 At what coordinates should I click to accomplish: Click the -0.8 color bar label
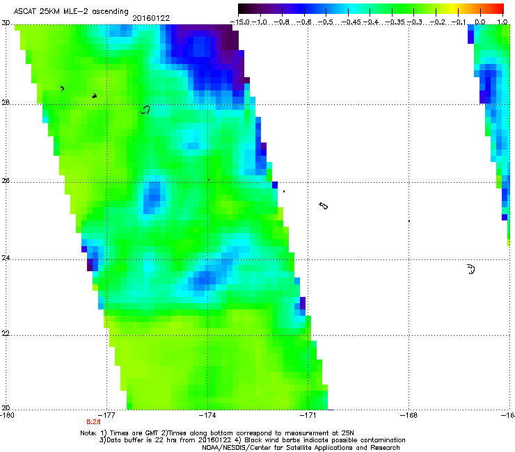pos(282,22)
